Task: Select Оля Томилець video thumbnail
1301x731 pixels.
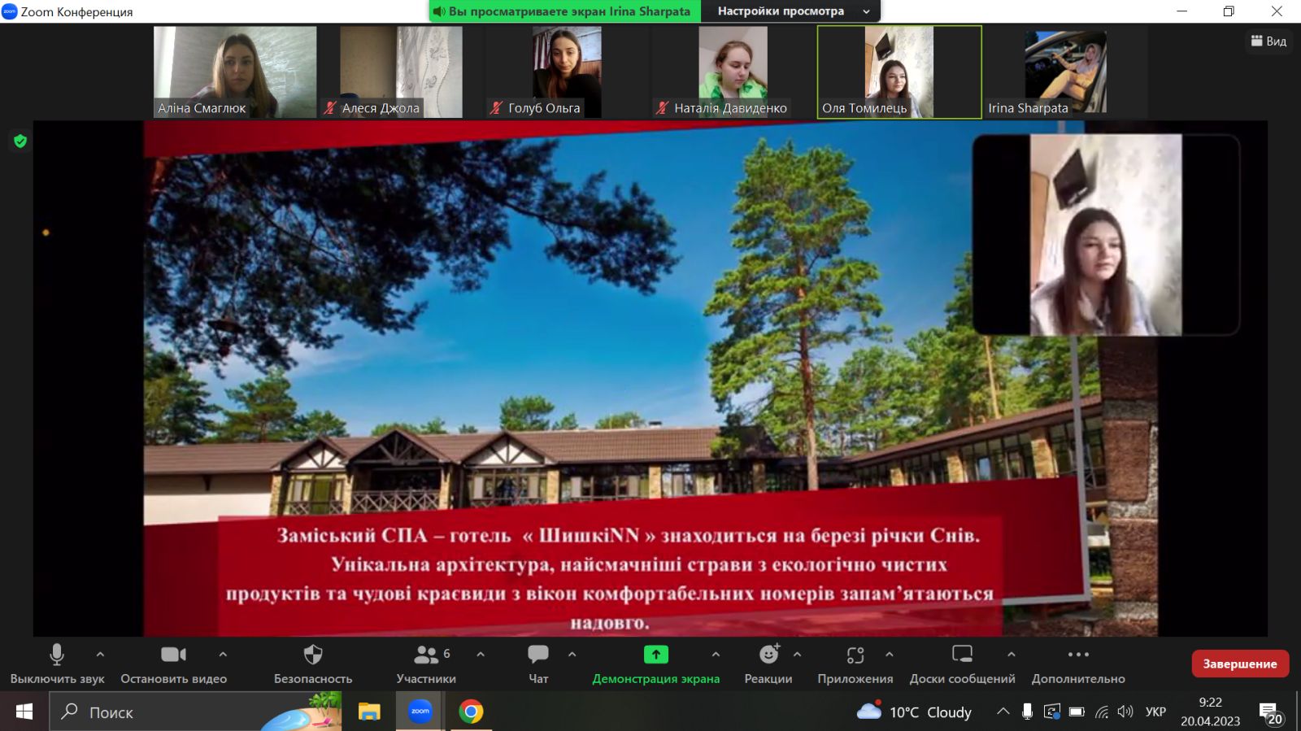Action: [899, 72]
